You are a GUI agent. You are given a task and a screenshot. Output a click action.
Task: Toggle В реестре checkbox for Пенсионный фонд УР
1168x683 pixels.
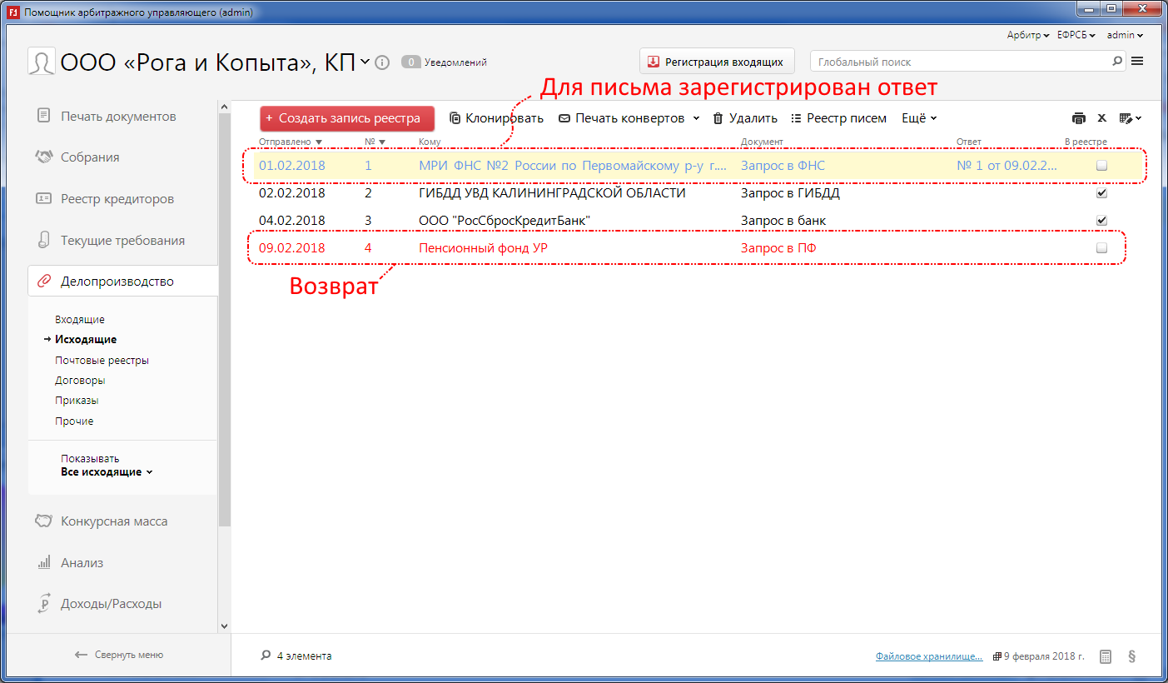[x=1101, y=248]
